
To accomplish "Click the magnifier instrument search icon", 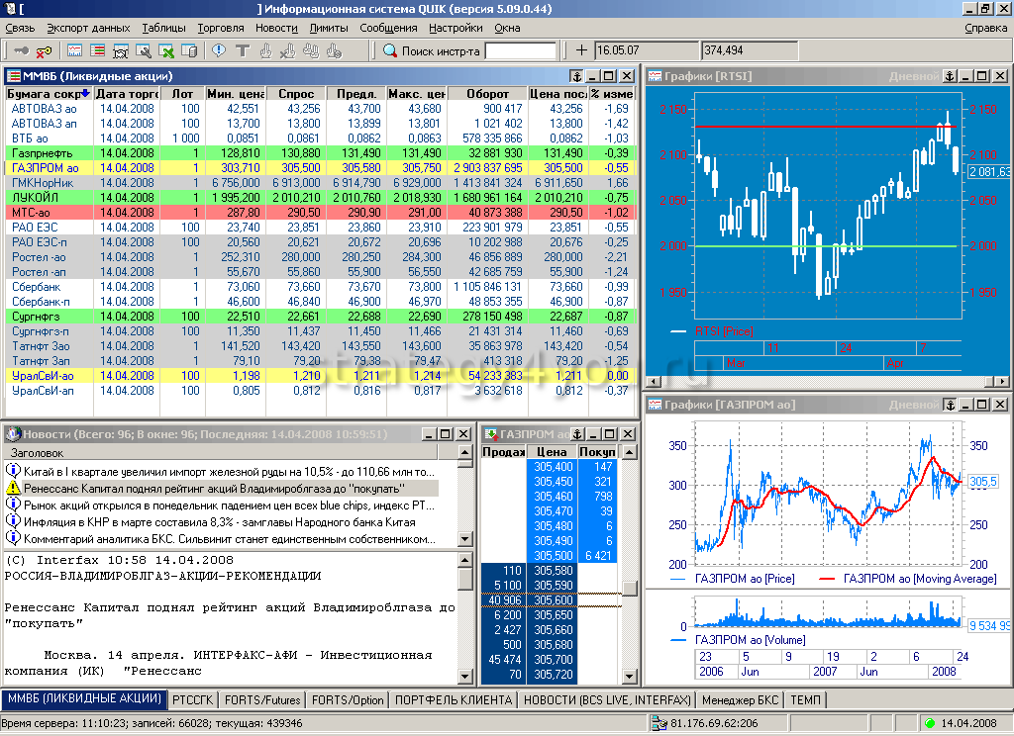I will pos(390,50).
